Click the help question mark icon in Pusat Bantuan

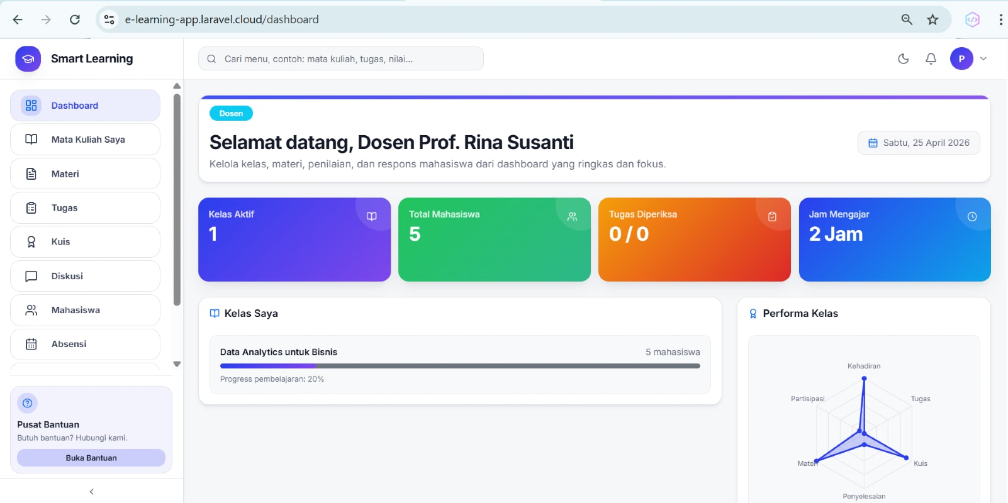tap(27, 403)
